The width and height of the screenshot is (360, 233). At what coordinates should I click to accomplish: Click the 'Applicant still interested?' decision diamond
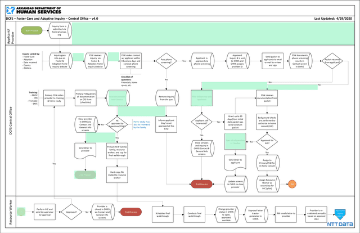[x=201, y=122]
